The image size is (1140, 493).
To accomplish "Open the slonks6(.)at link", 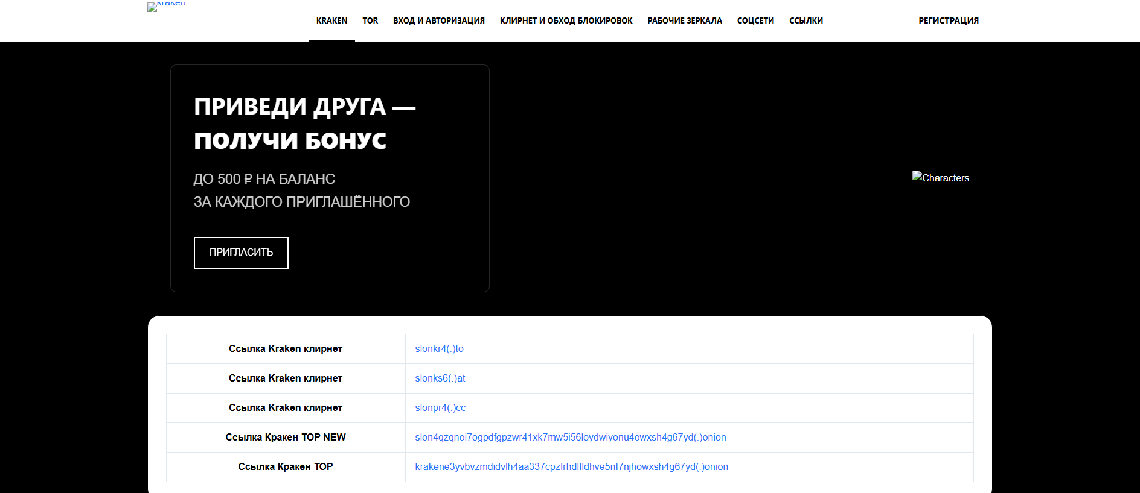I will tap(440, 378).
